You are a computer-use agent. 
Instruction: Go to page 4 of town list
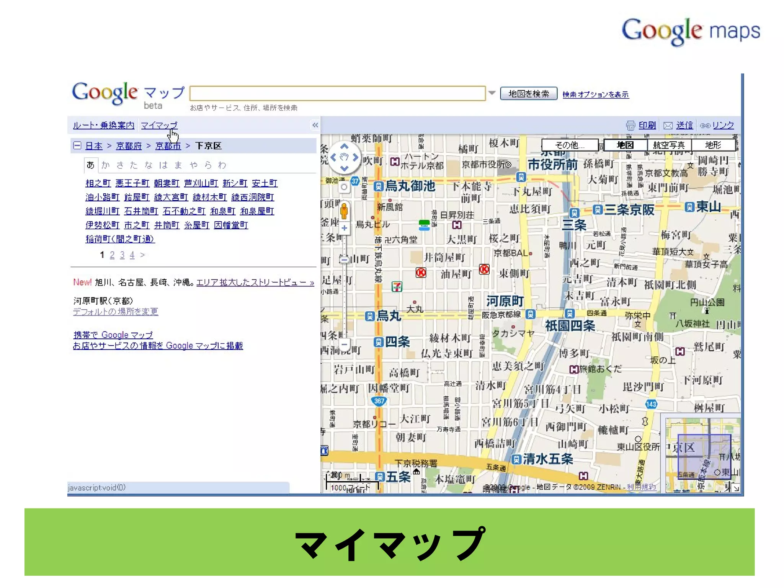click(x=132, y=255)
